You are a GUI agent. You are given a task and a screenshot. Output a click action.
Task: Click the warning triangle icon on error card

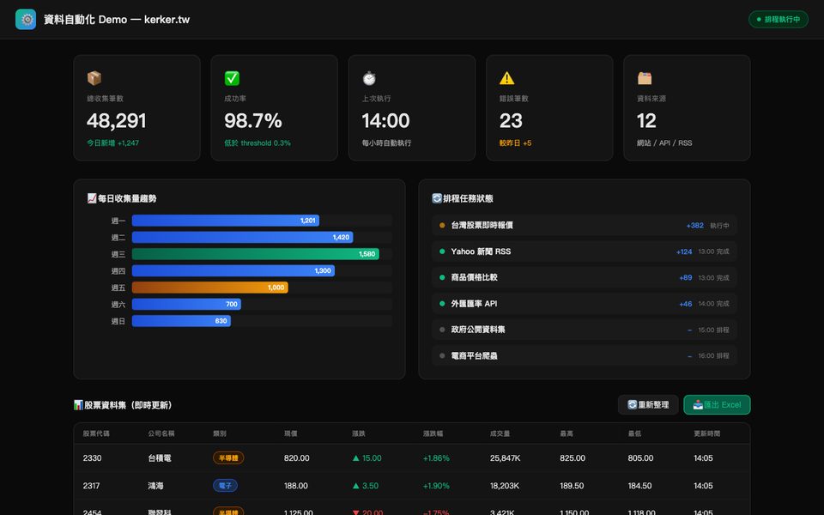pos(506,78)
